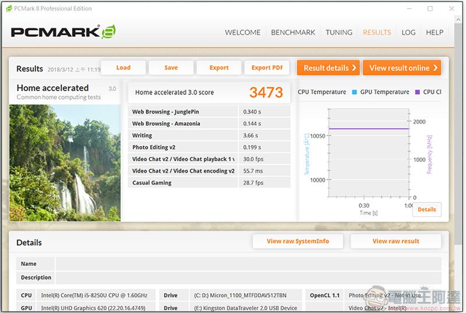The image size is (466, 313).
Task: Click the waterfall benchmark thumbnail
Action: pos(65,162)
